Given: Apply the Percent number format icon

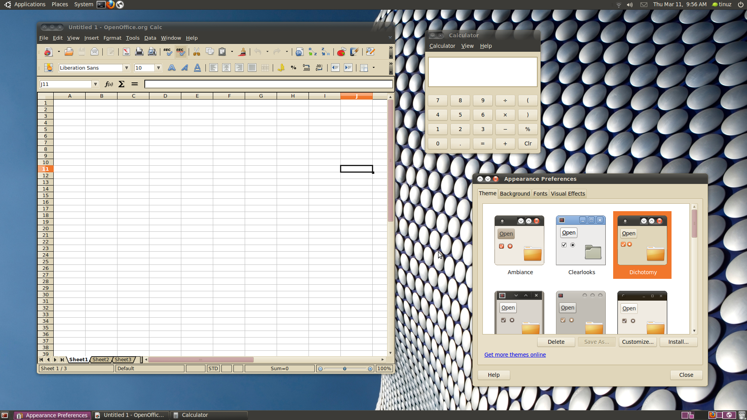Looking at the screenshot, I should point(294,68).
